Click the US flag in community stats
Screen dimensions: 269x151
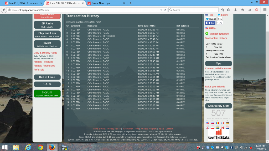click(x=208, y=123)
